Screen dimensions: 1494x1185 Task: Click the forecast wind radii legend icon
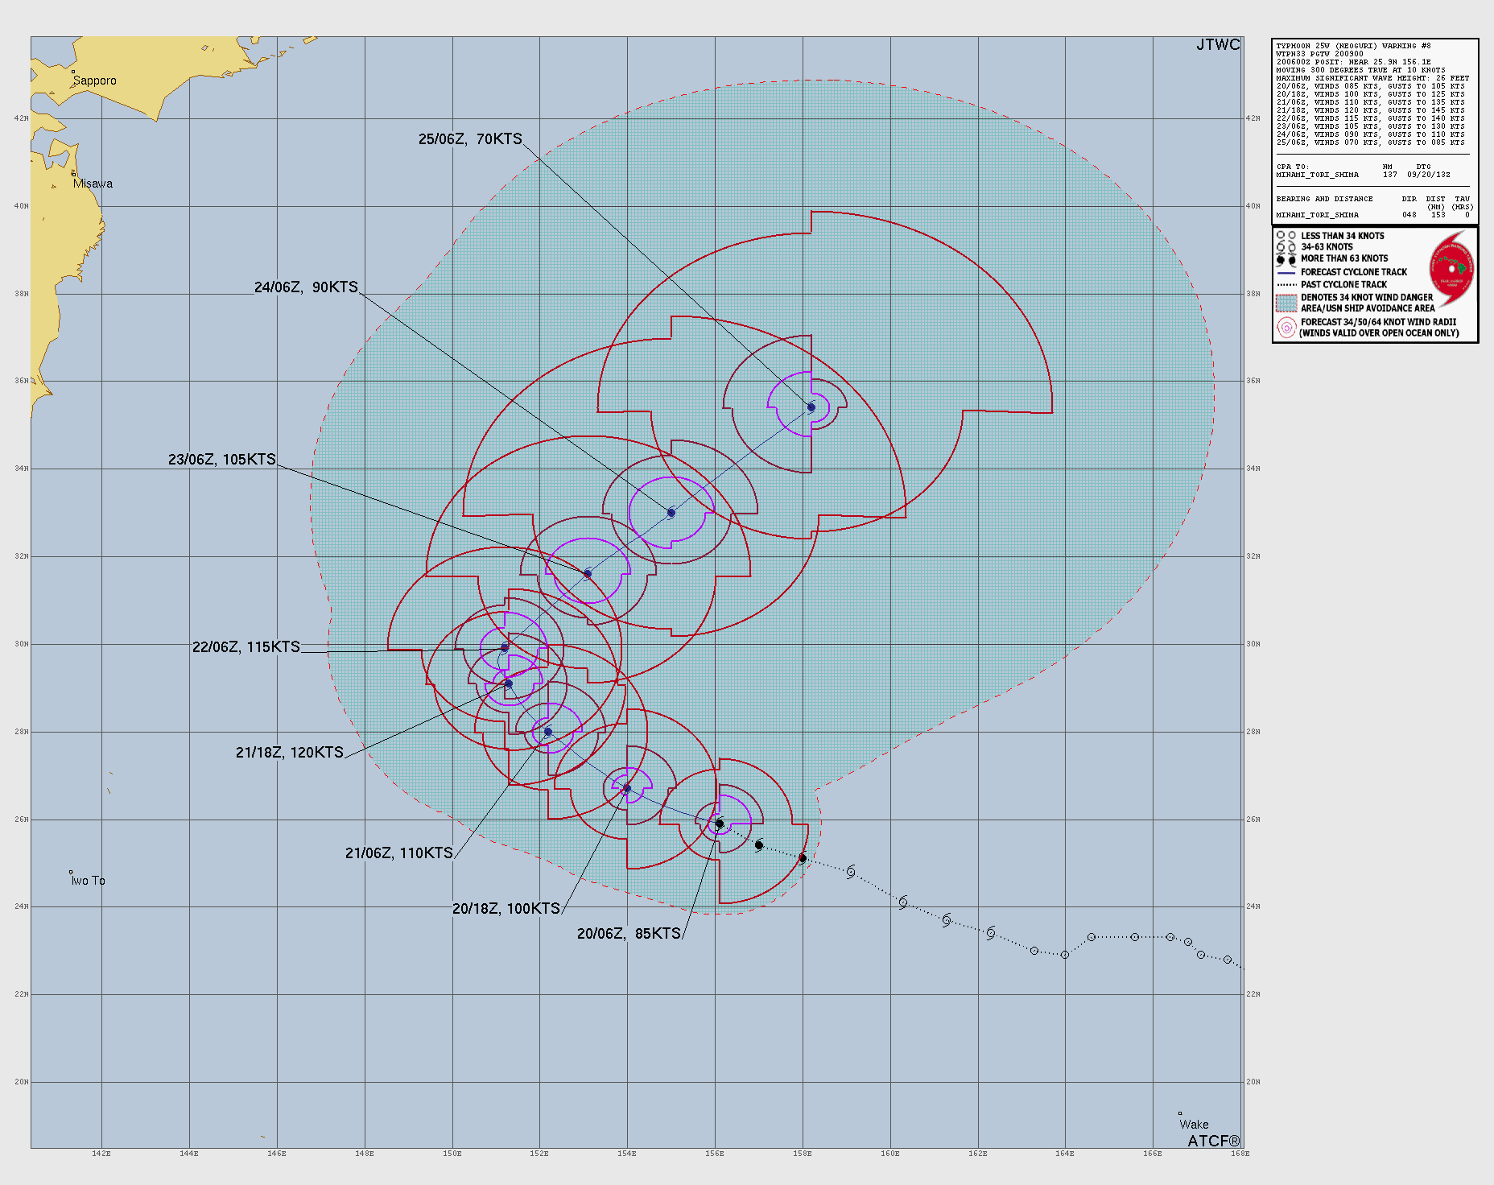click(x=1286, y=327)
